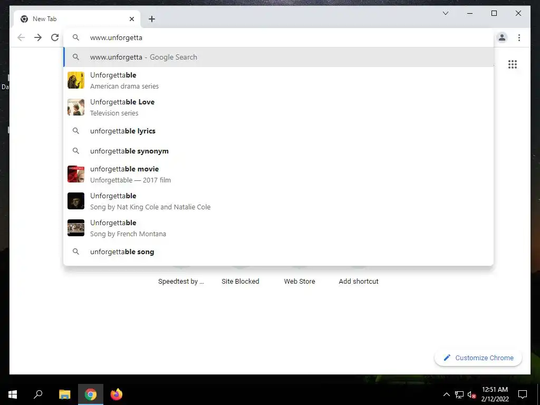Open the Site Blocked shortcut
This screenshot has height=405, width=540.
[240, 282]
